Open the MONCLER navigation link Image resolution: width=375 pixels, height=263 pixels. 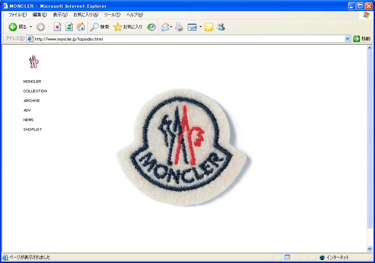[32, 81]
